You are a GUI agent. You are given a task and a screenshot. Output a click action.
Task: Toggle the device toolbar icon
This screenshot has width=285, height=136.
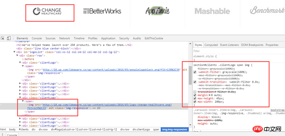[9, 38]
